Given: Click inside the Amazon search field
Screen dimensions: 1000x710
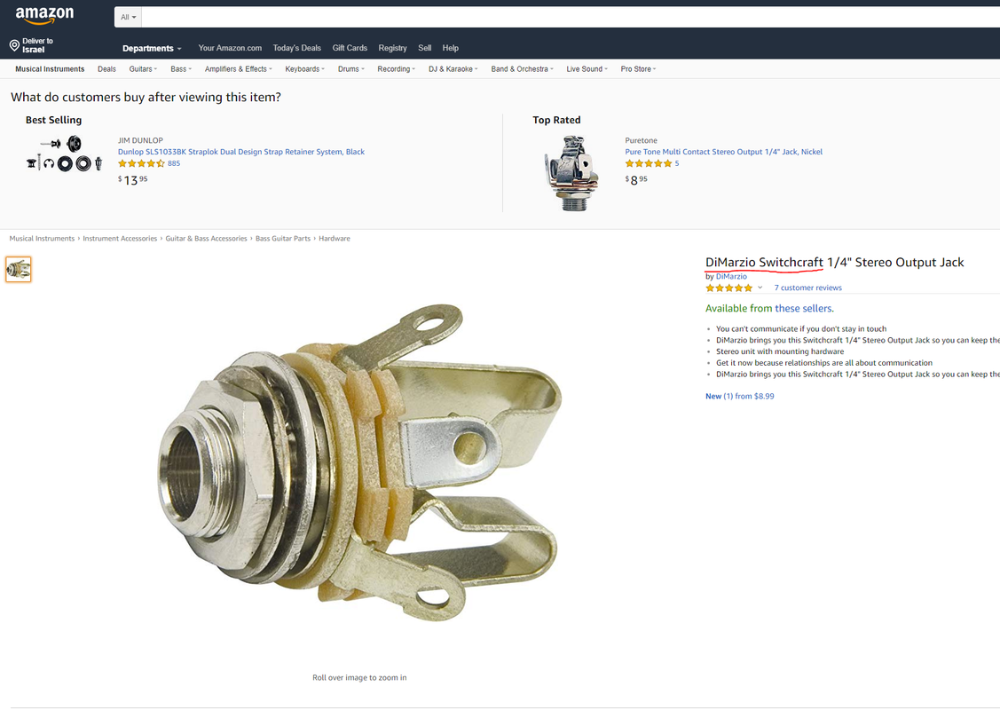Looking at the screenshot, I should pos(571,17).
